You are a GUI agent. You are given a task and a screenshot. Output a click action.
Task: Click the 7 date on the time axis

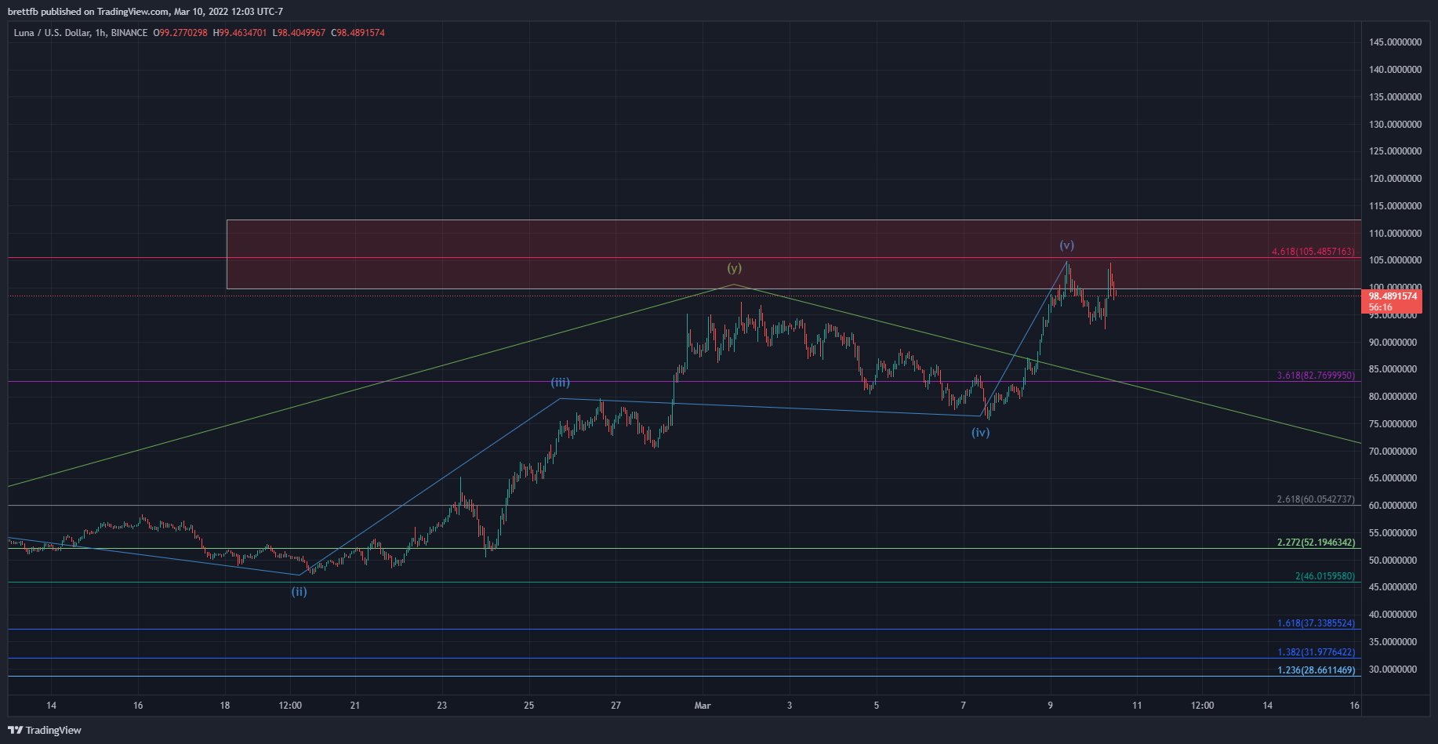coord(964,706)
